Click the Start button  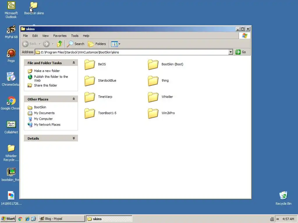coord(8,219)
